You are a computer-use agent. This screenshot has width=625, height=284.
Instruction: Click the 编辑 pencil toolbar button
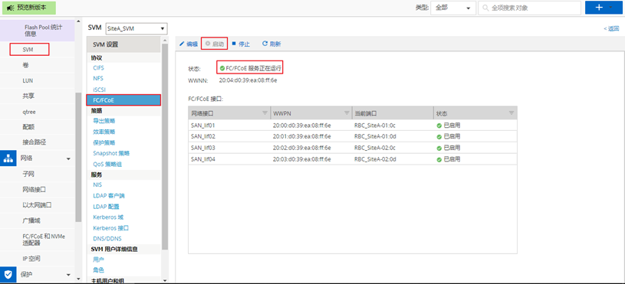tap(188, 44)
